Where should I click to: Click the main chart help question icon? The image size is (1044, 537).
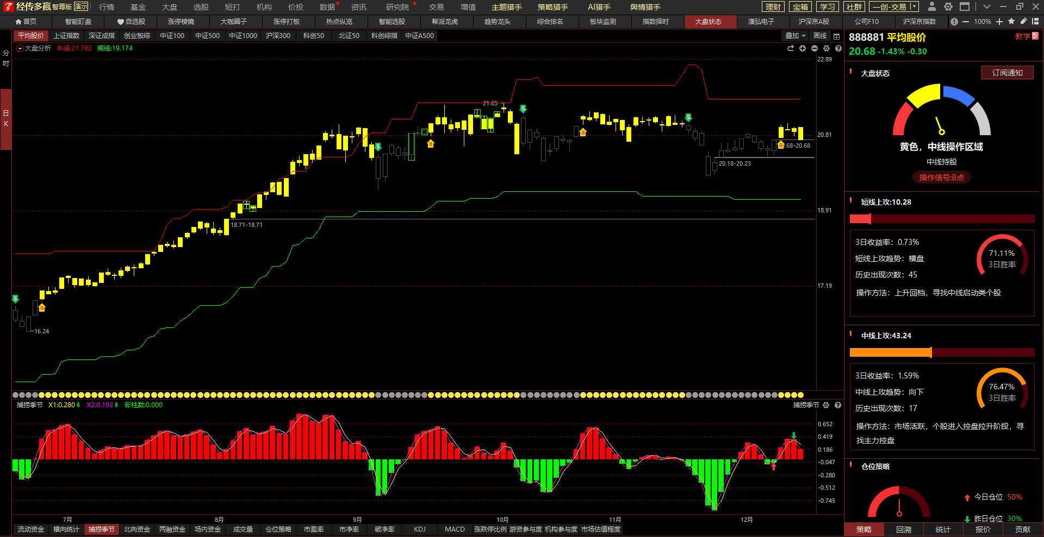pos(838,48)
